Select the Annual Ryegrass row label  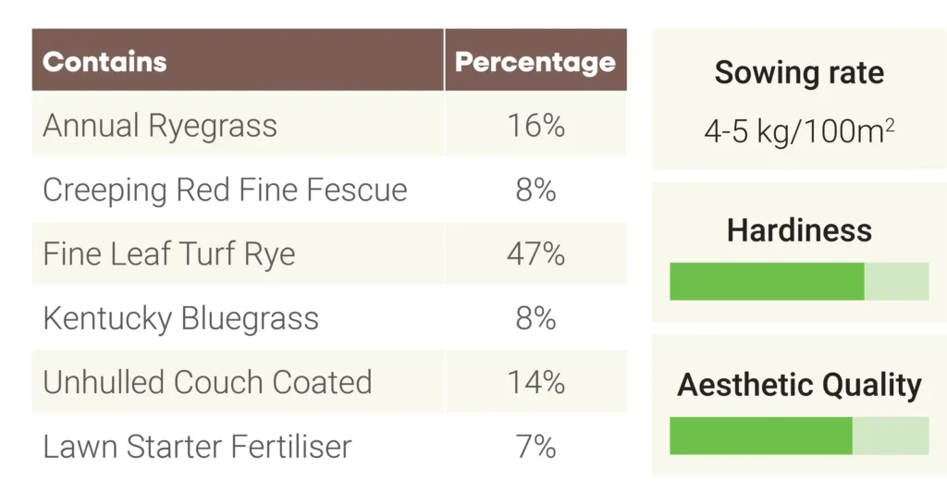pos(160,126)
